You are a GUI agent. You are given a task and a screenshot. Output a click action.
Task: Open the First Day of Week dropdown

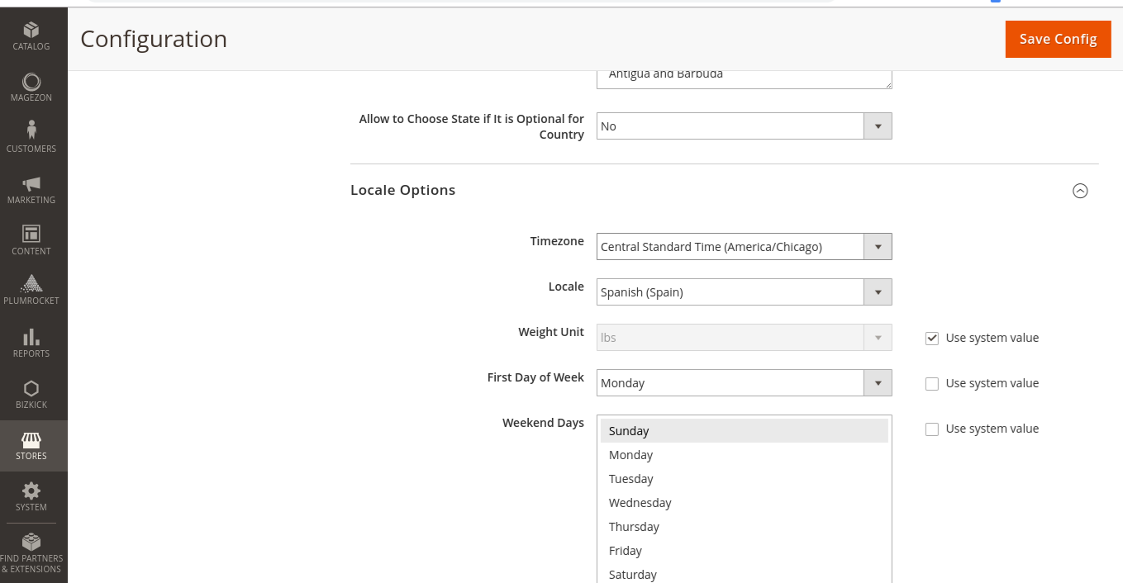point(878,382)
